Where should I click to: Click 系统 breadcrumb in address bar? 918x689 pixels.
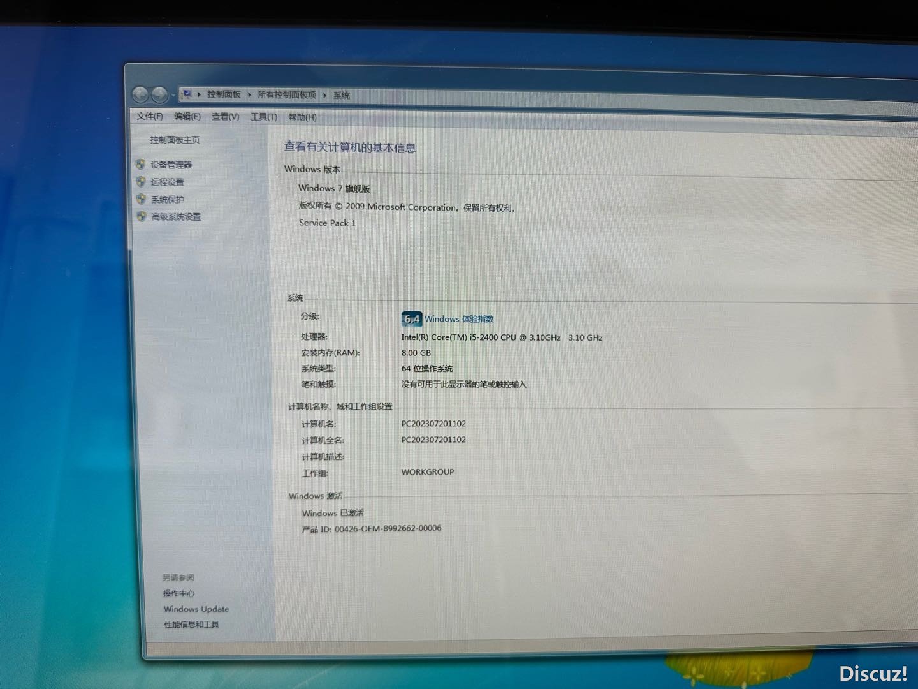click(x=342, y=95)
